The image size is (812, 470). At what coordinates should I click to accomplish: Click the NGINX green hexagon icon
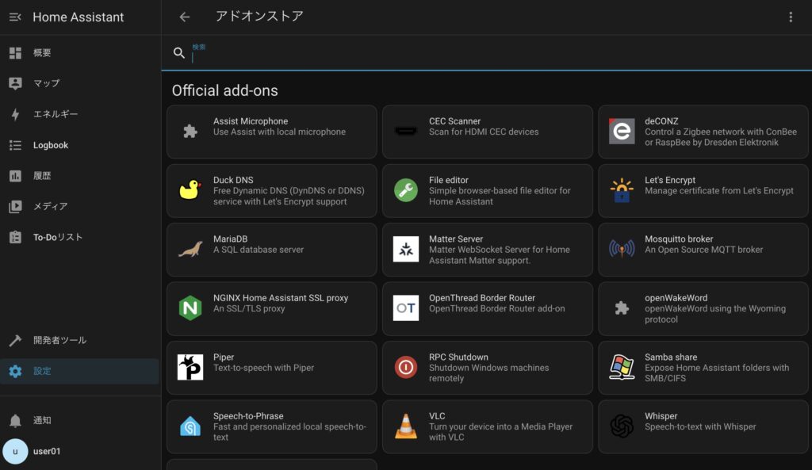coord(190,308)
